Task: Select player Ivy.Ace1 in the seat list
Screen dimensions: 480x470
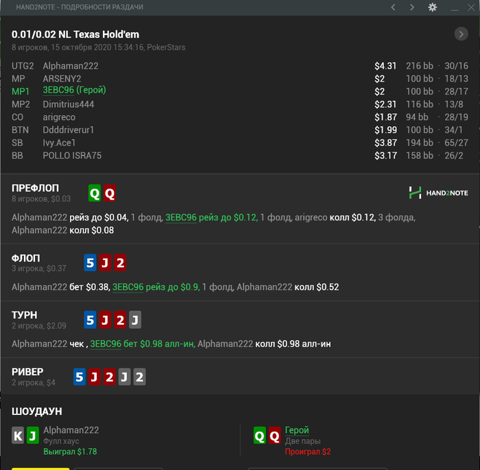Action: tap(59, 143)
